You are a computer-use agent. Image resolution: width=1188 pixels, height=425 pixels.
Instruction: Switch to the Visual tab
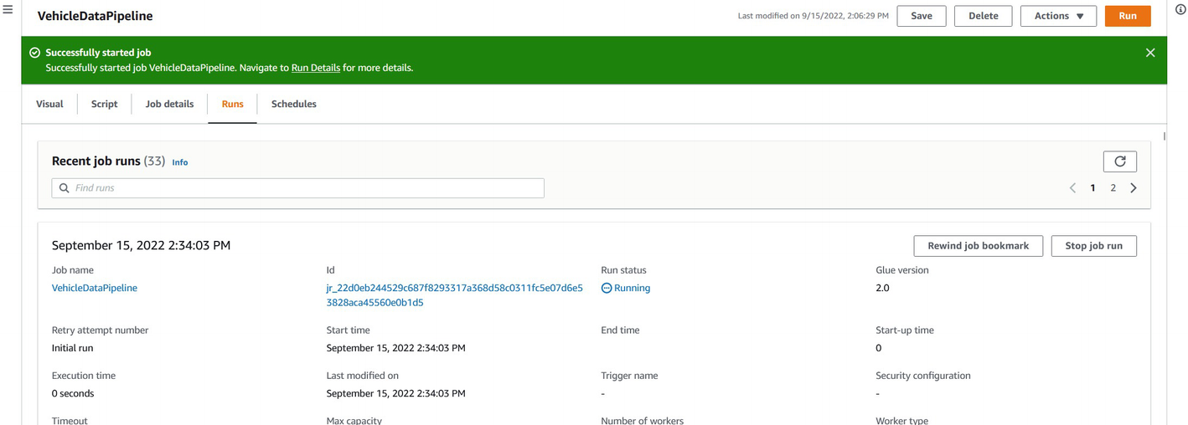(49, 104)
